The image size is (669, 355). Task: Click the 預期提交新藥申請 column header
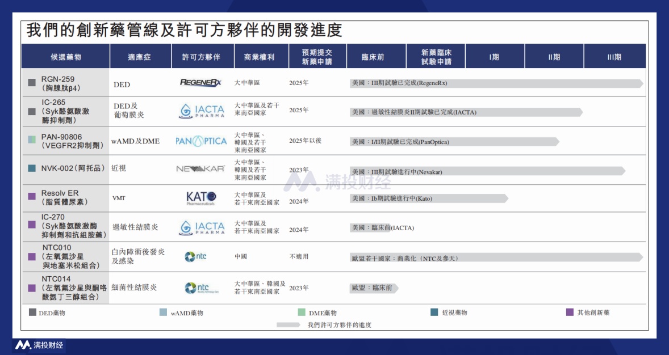click(316, 57)
